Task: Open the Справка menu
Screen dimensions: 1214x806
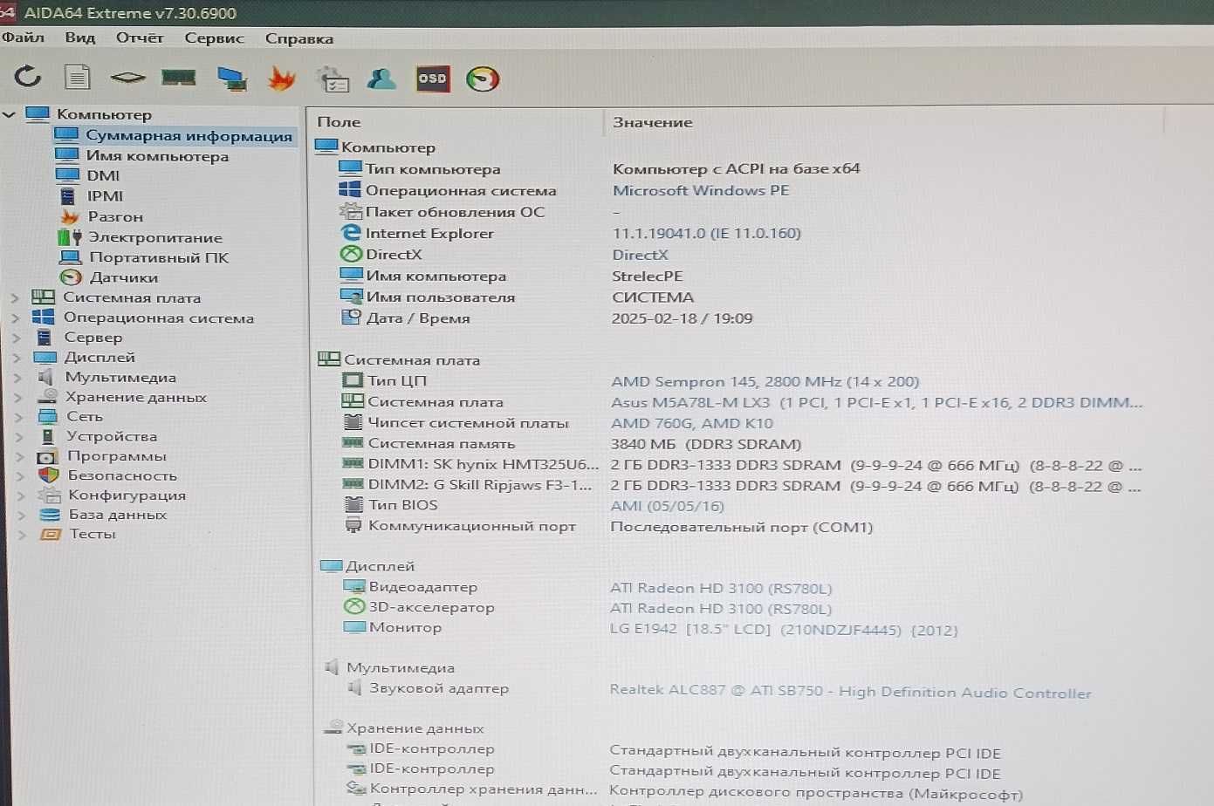Action: [299, 38]
